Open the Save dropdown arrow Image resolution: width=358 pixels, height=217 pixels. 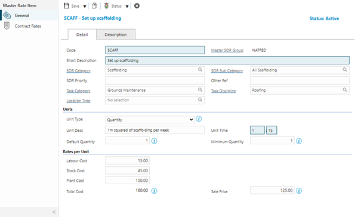pos(85,7)
